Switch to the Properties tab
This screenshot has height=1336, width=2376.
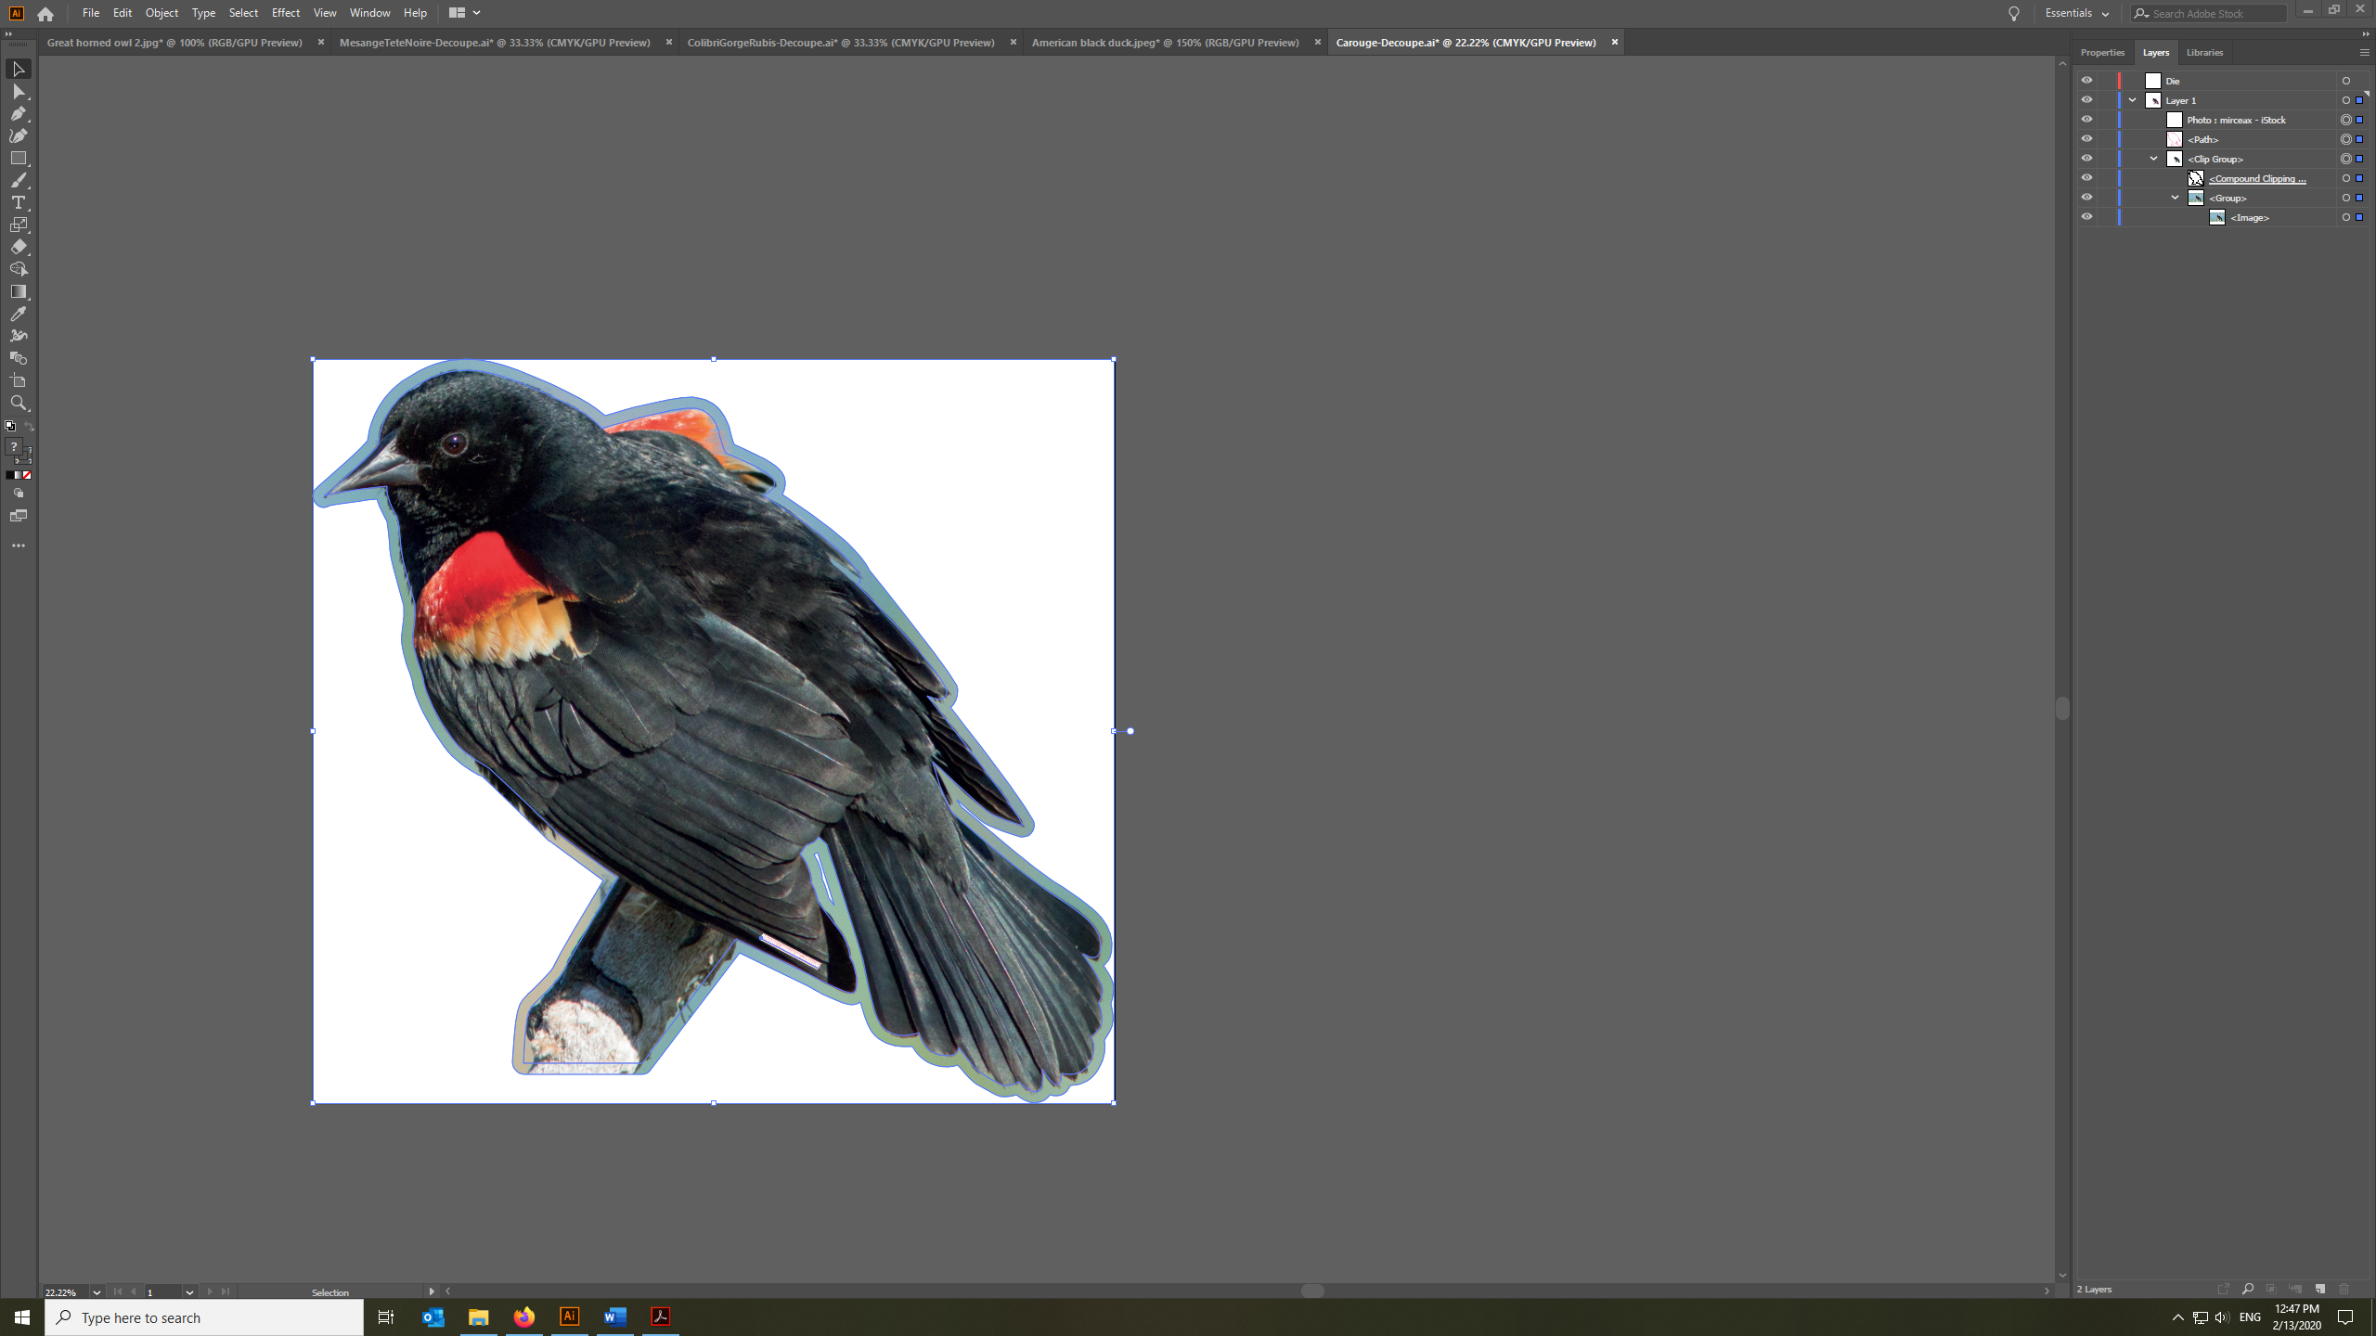coord(2102,53)
